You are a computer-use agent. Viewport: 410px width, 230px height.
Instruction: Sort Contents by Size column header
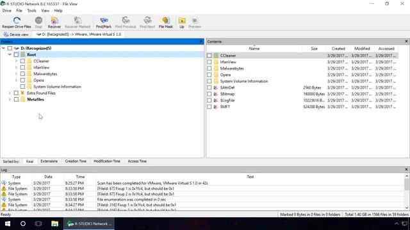point(314,49)
